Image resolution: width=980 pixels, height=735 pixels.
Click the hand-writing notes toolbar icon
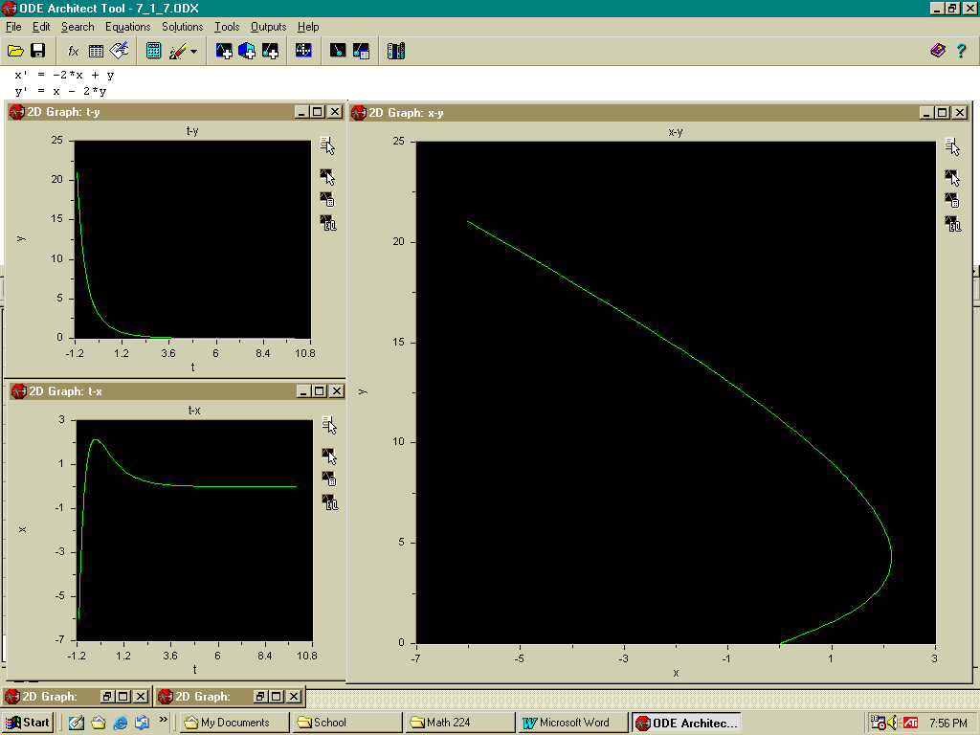119,51
